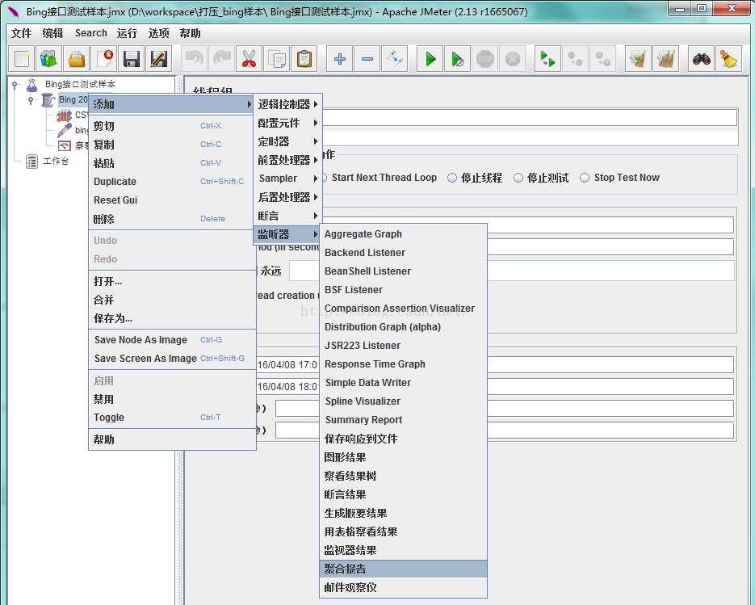This screenshot has width=755, height=605.
Task: Click the Clear results broom icon
Action: click(638, 59)
